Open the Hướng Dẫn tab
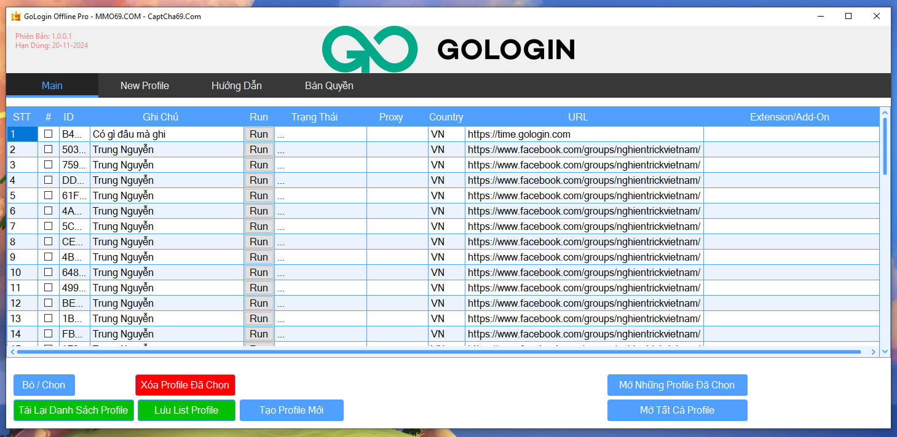This screenshot has height=437, width=897. (x=237, y=85)
